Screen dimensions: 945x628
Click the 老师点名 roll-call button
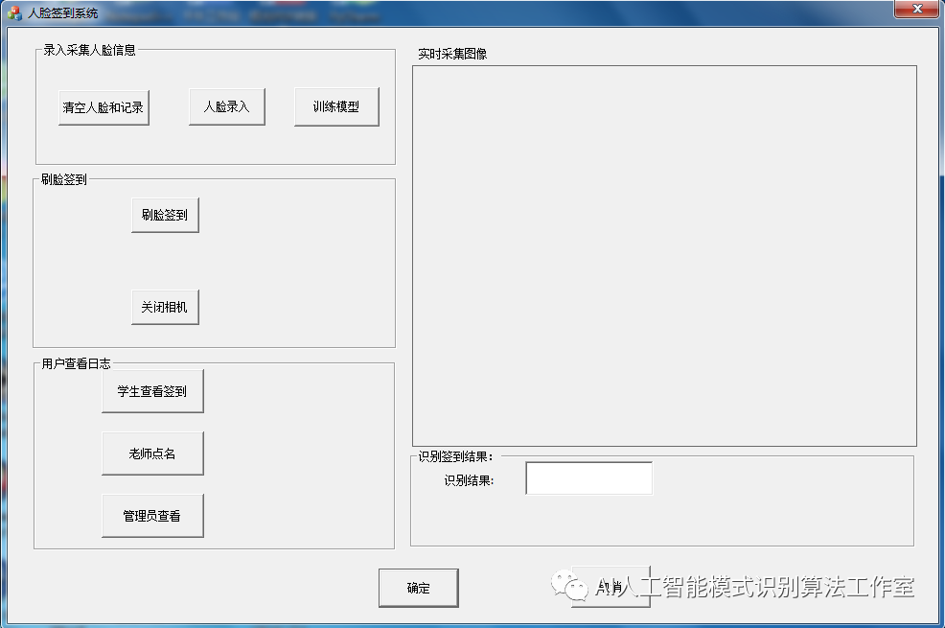pyautogui.click(x=152, y=452)
